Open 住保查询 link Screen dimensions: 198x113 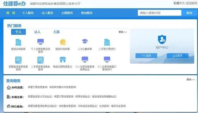[104, 106]
